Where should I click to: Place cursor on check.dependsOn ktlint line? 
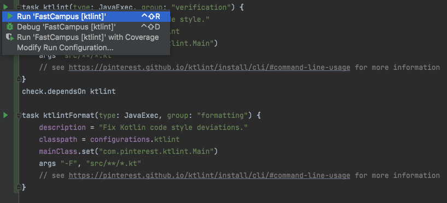(69, 91)
